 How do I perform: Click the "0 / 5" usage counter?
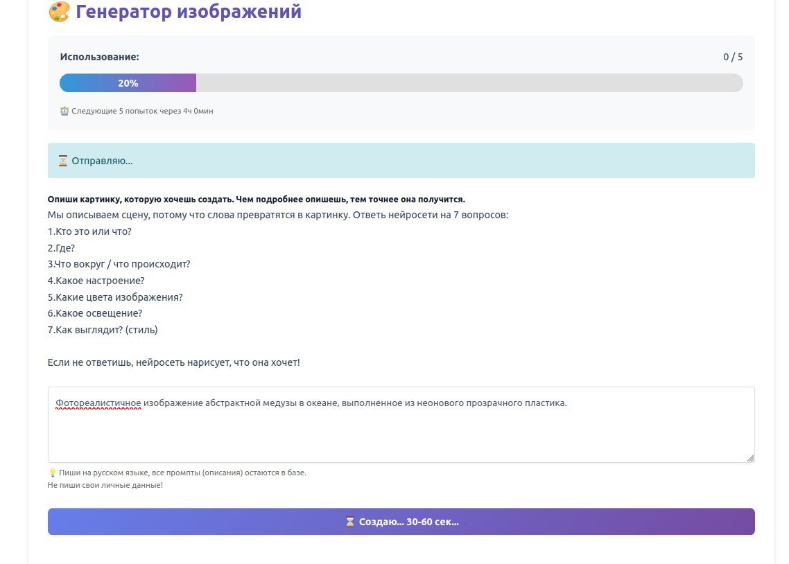733,57
